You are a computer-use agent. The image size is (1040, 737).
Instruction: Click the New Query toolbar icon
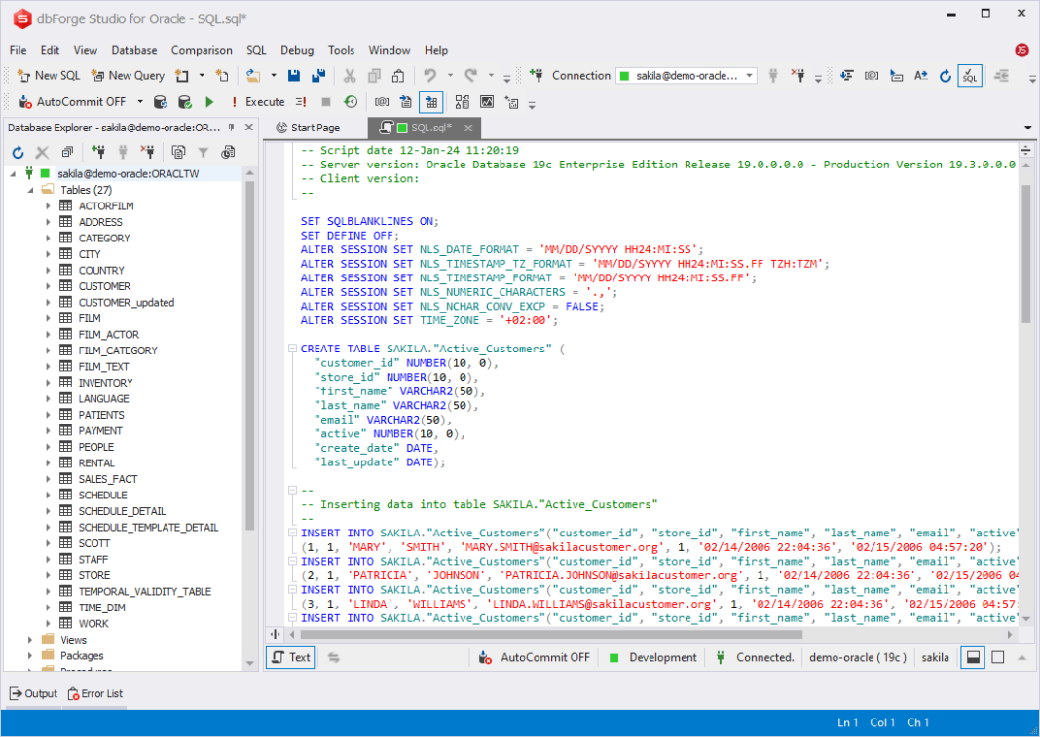pyautogui.click(x=96, y=75)
